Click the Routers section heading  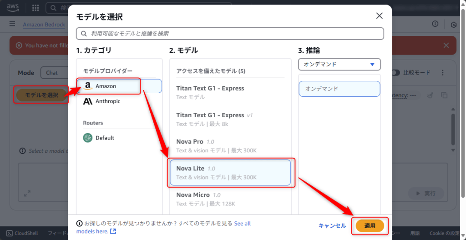[x=93, y=123]
